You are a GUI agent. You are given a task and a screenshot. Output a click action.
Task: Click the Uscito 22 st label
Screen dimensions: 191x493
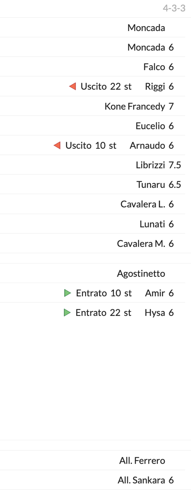pos(106,87)
